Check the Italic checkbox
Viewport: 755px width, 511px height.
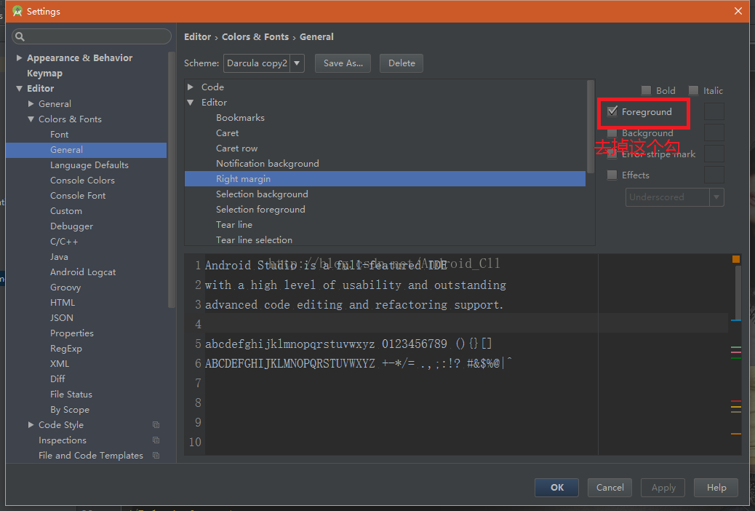click(x=693, y=91)
